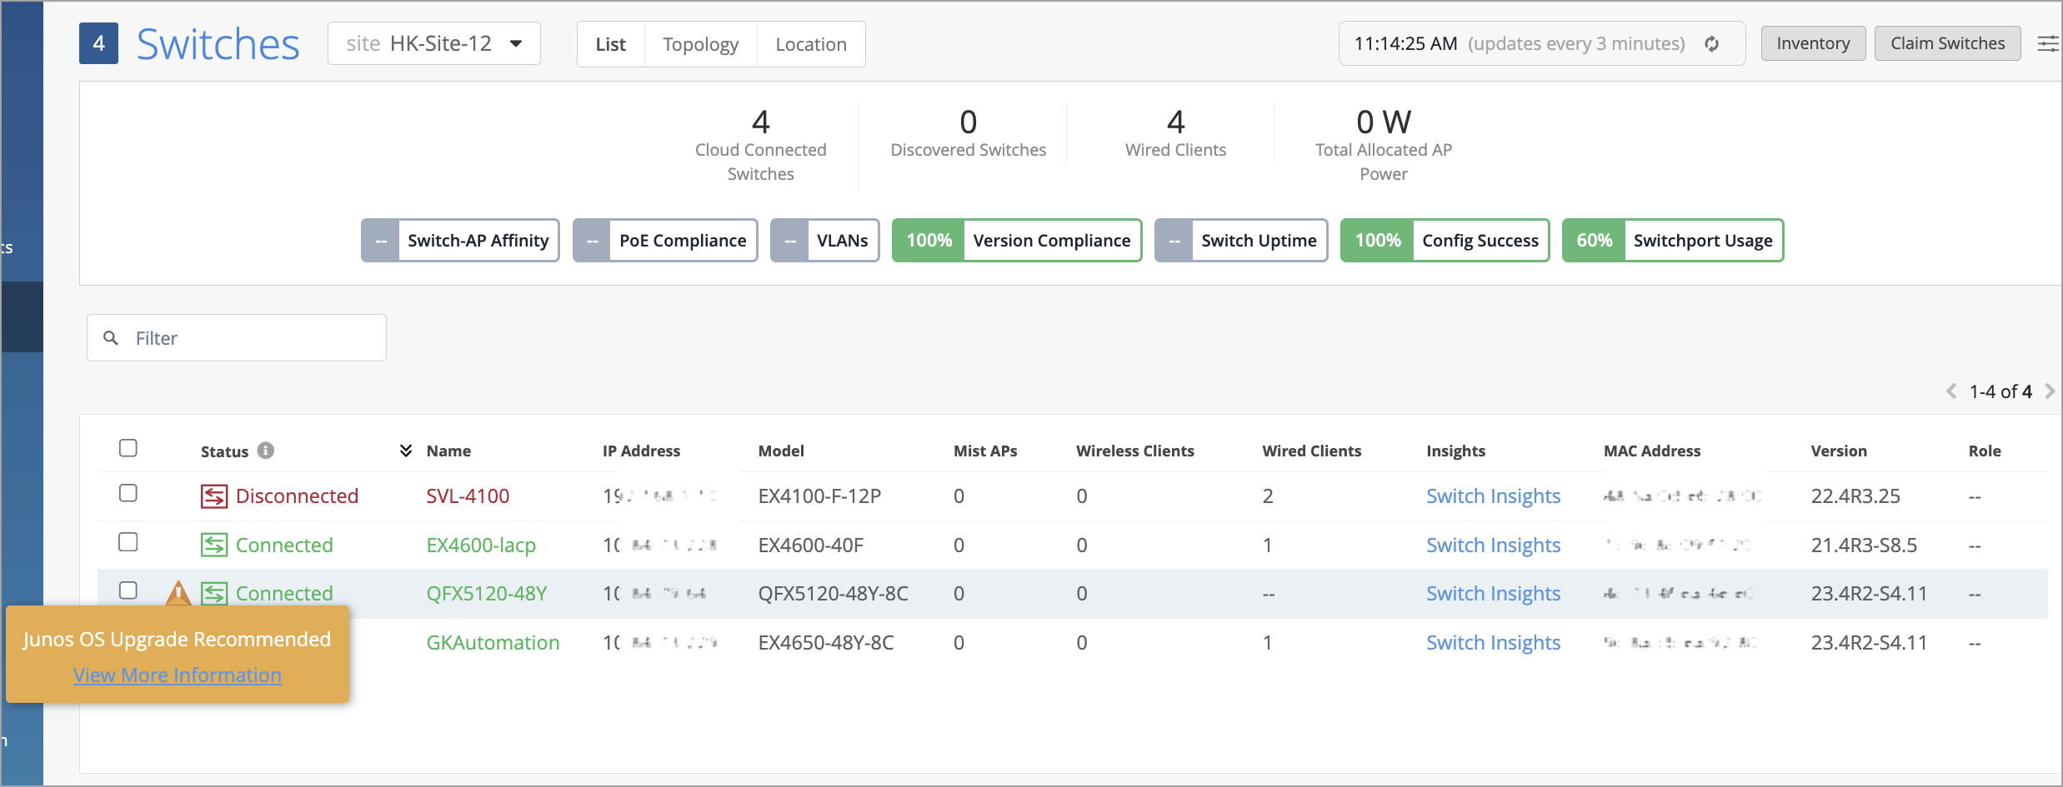The height and width of the screenshot is (787, 2063).
Task: Click the Connected status icon for EX4600-lacp
Action: (214, 545)
